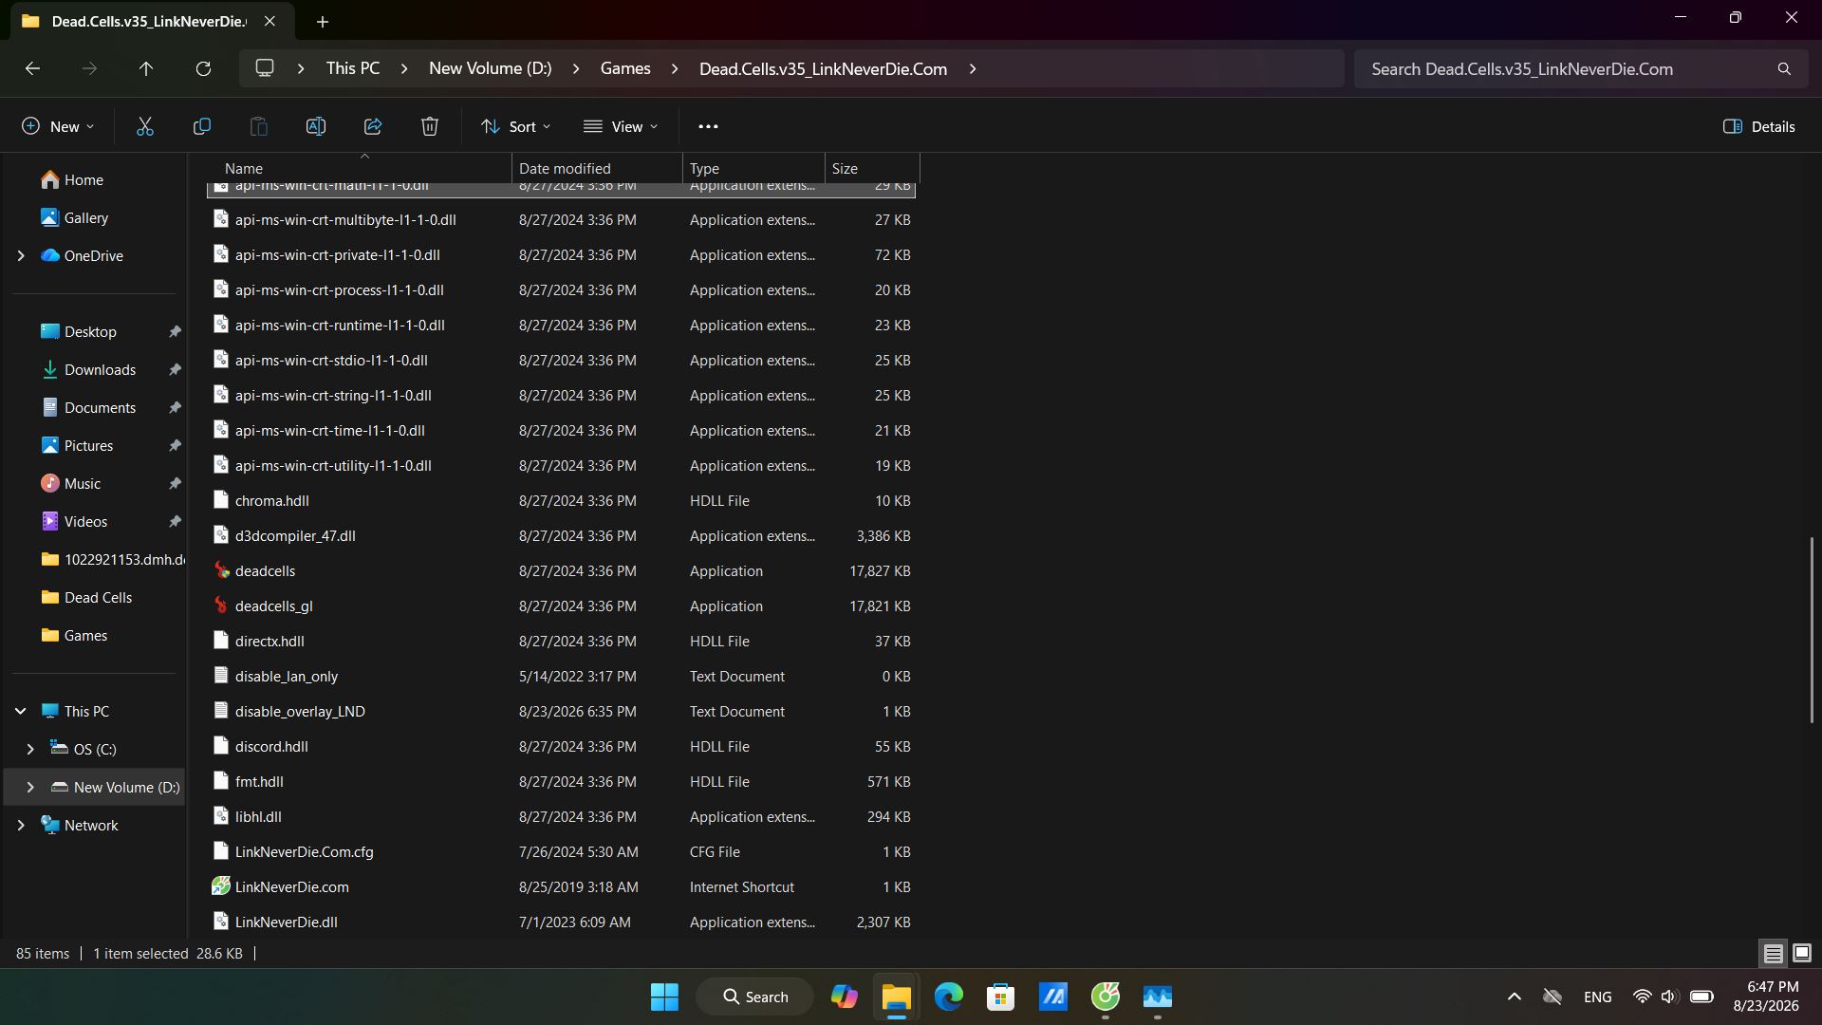Open Dead Cells folder in sidebar
The image size is (1822, 1025).
[x=87, y=598]
